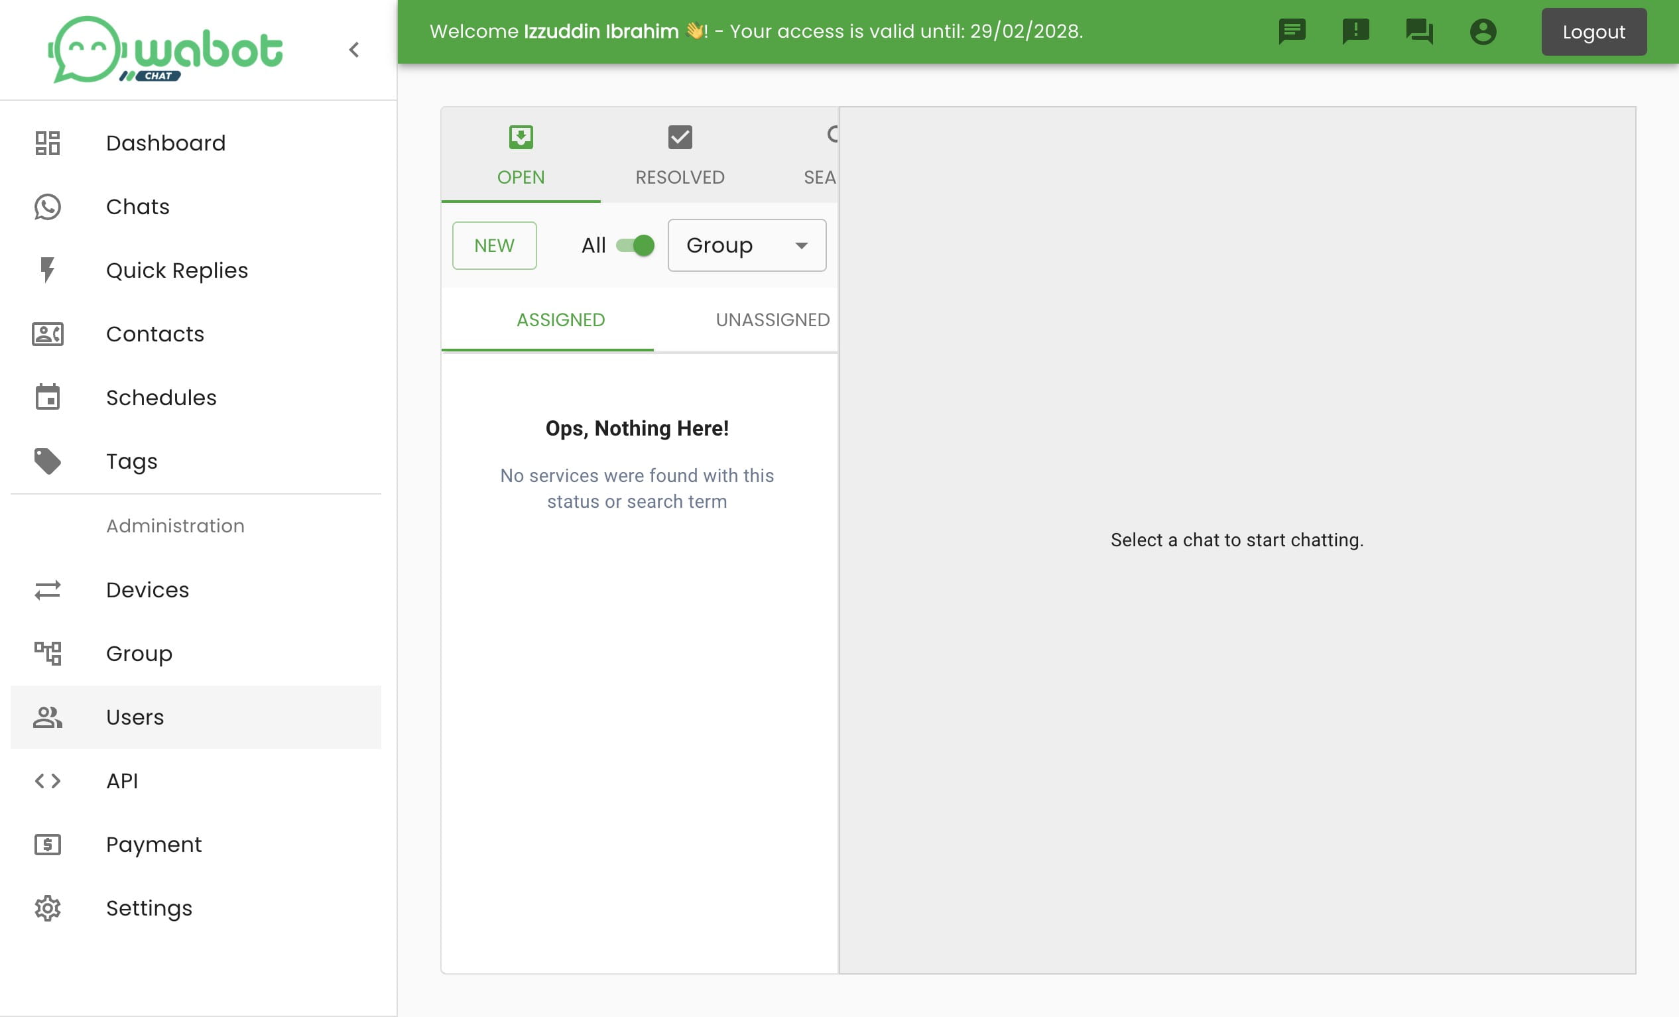Click the user profile account icon

(1483, 31)
